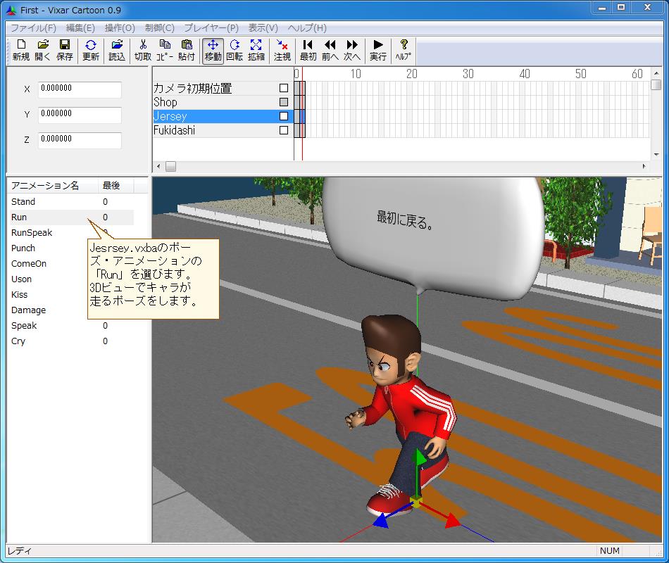Toggle checkbox for カメラ初期位置 track
The image size is (669, 563).
click(x=284, y=89)
